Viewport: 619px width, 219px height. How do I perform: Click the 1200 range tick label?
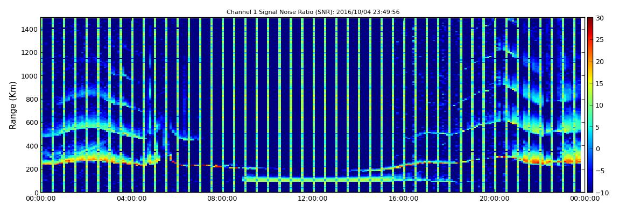point(30,53)
